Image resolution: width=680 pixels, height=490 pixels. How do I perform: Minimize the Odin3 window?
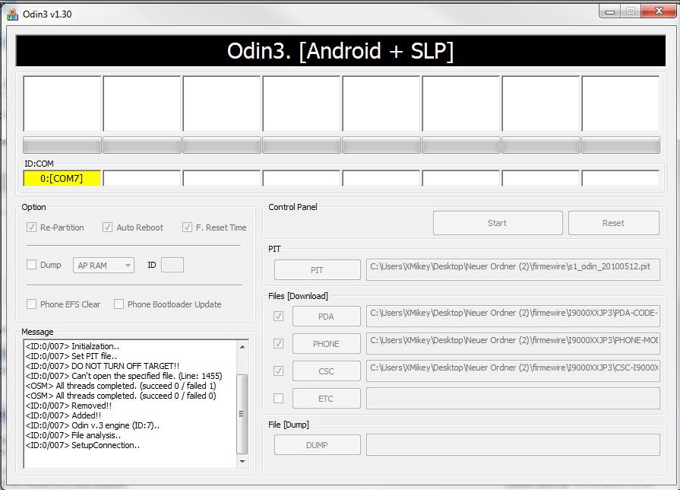(x=610, y=11)
